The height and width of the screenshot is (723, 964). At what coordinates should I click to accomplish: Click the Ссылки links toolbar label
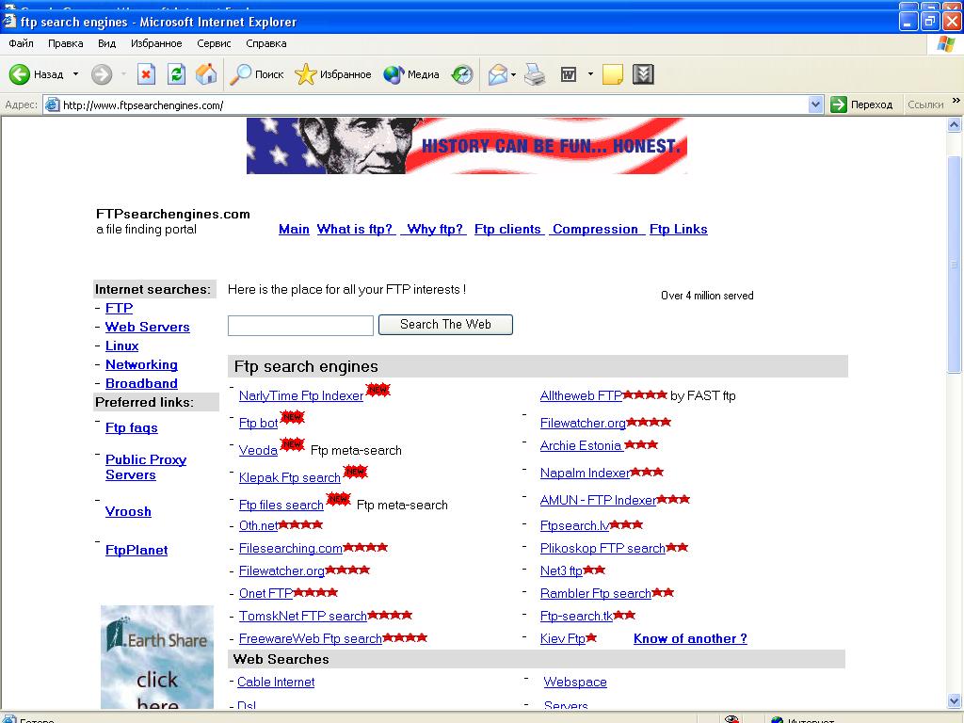pos(925,104)
